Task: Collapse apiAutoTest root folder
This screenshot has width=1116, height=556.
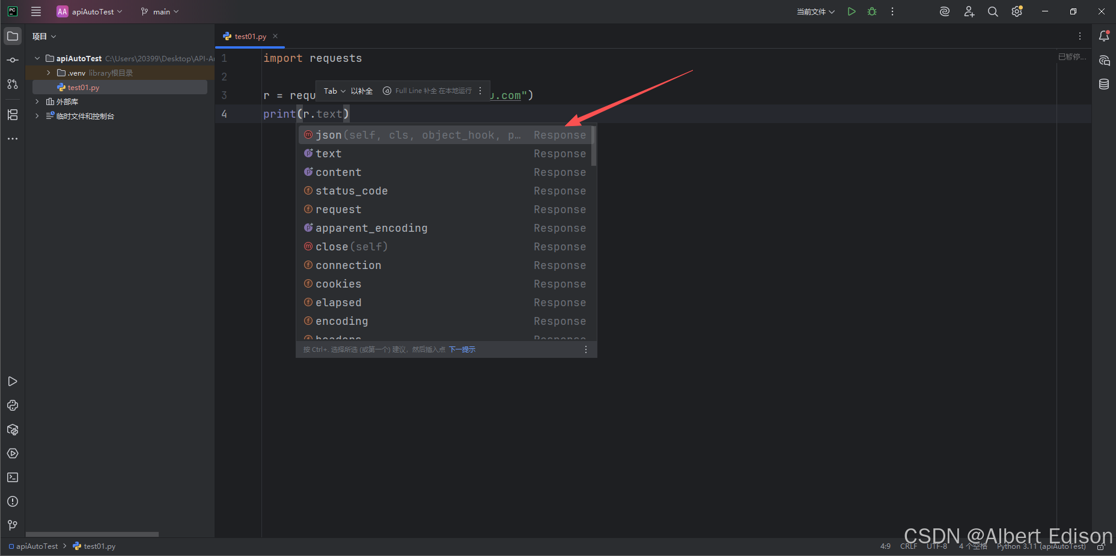Action: click(x=37, y=58)
